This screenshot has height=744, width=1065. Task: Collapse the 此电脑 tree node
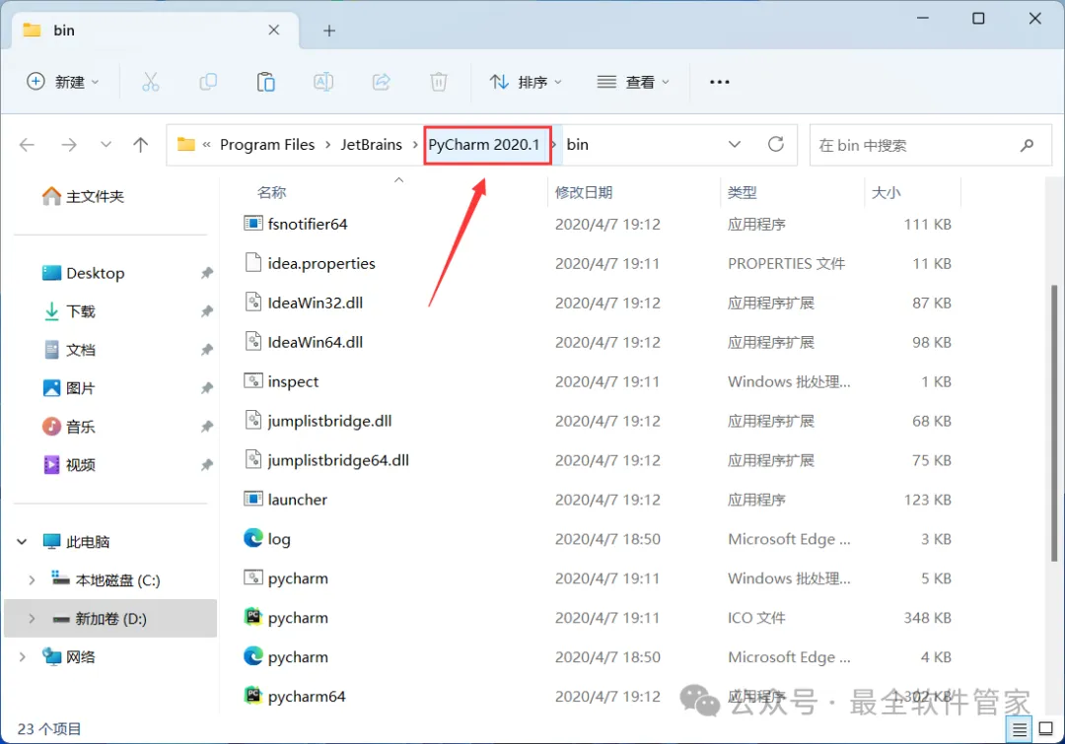pos(22,542)
